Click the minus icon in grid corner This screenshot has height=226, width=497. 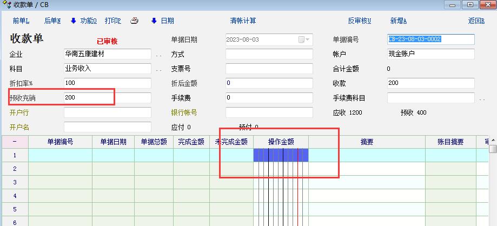15,142
